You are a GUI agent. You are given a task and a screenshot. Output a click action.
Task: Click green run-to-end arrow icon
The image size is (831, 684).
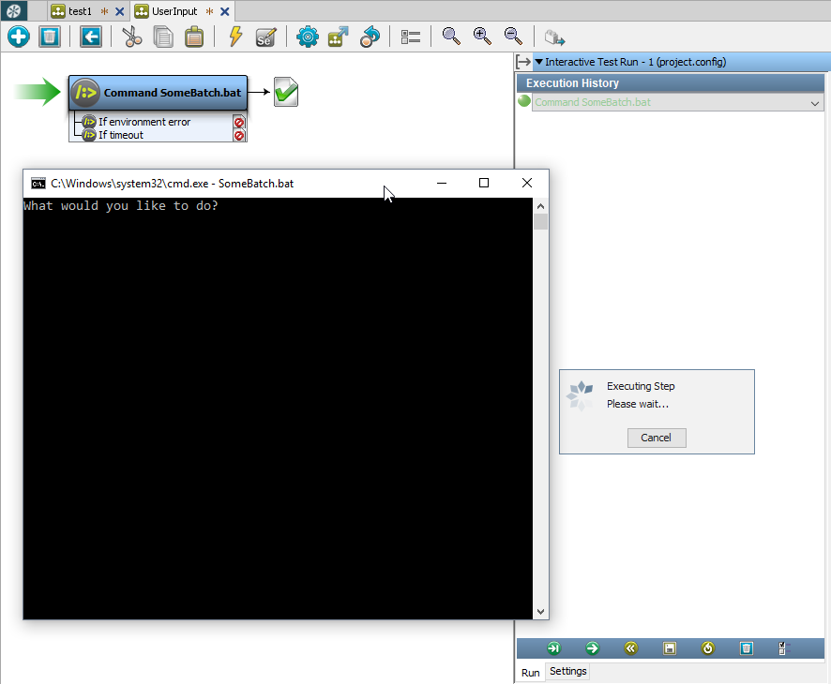[553, 648]
